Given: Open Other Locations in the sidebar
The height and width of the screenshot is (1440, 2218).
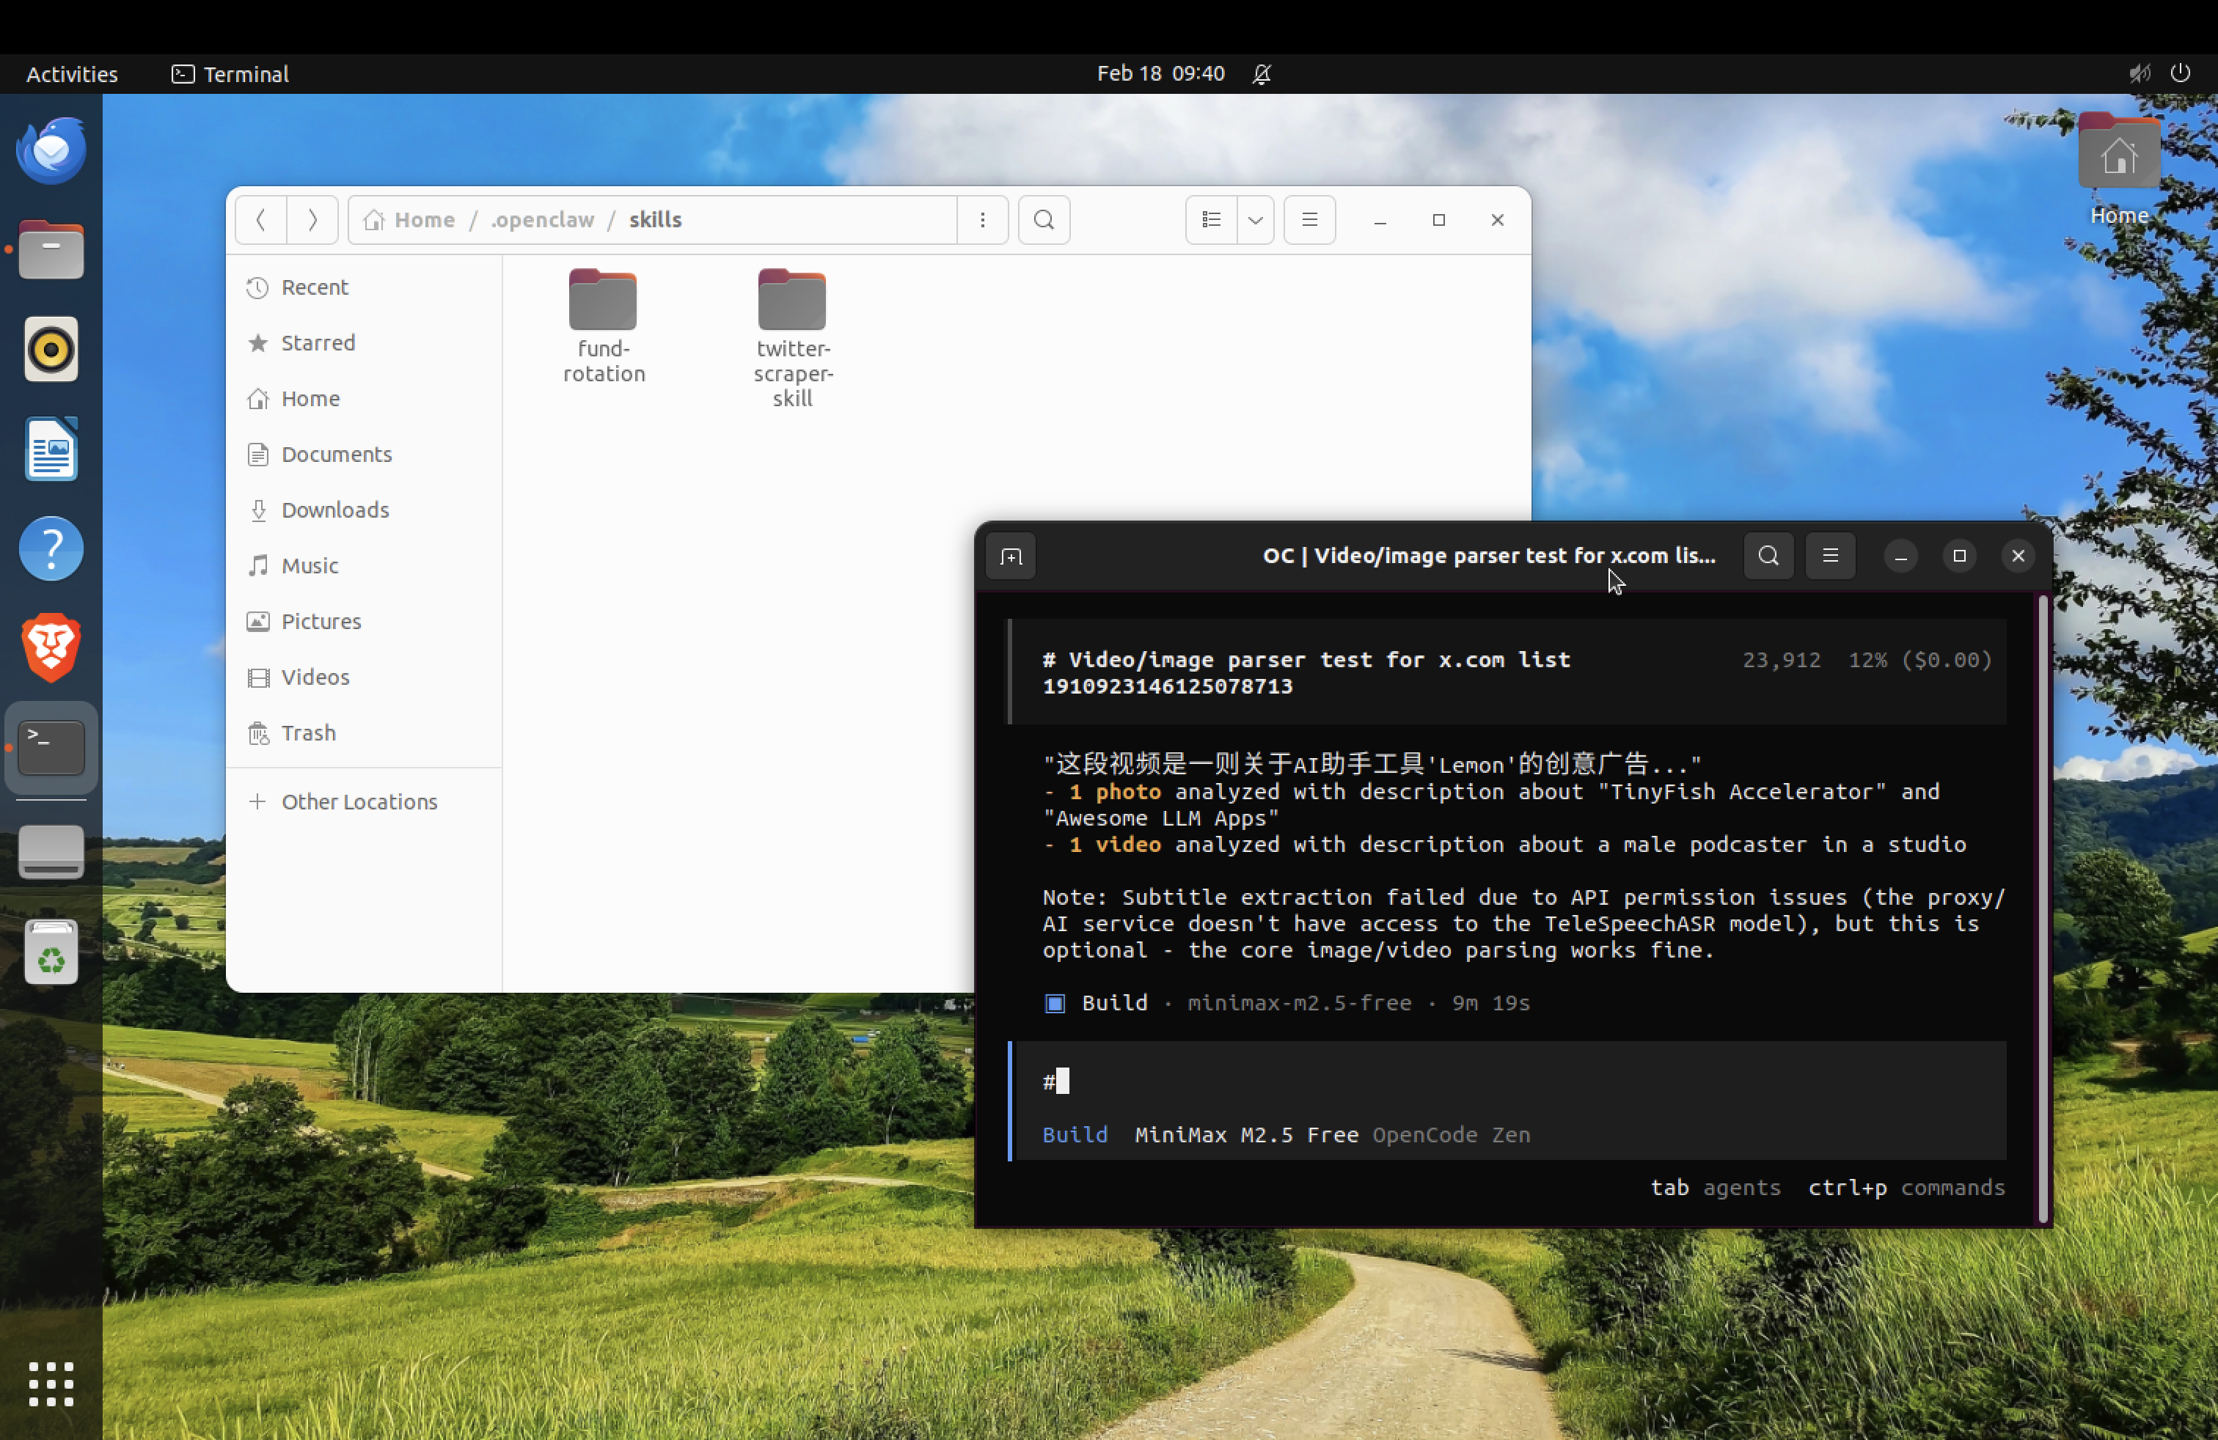Looking at the screenshot, I should 359,801.
